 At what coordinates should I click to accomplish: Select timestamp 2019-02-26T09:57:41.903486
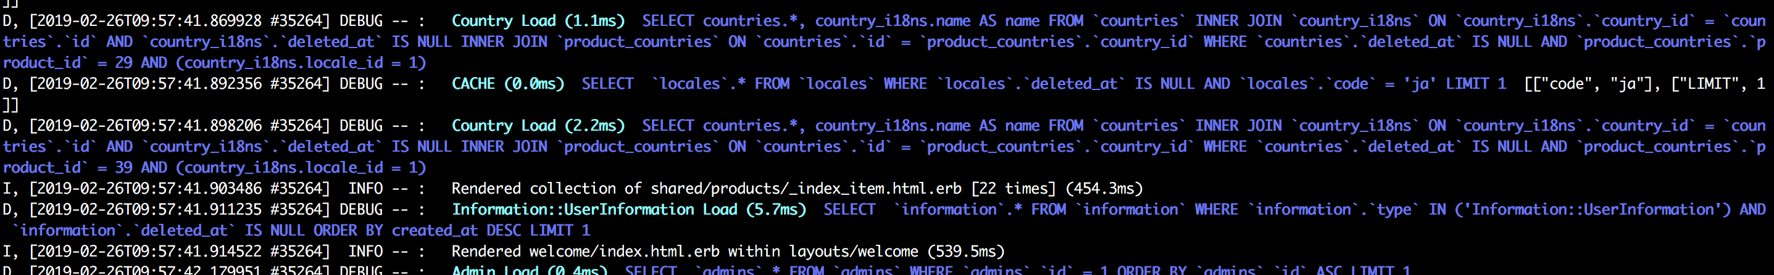pos(149,189)
